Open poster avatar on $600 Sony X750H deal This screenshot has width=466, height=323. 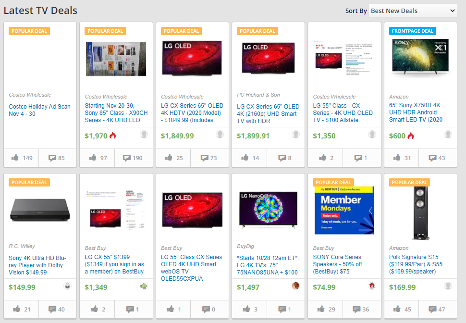coord(448,134)
